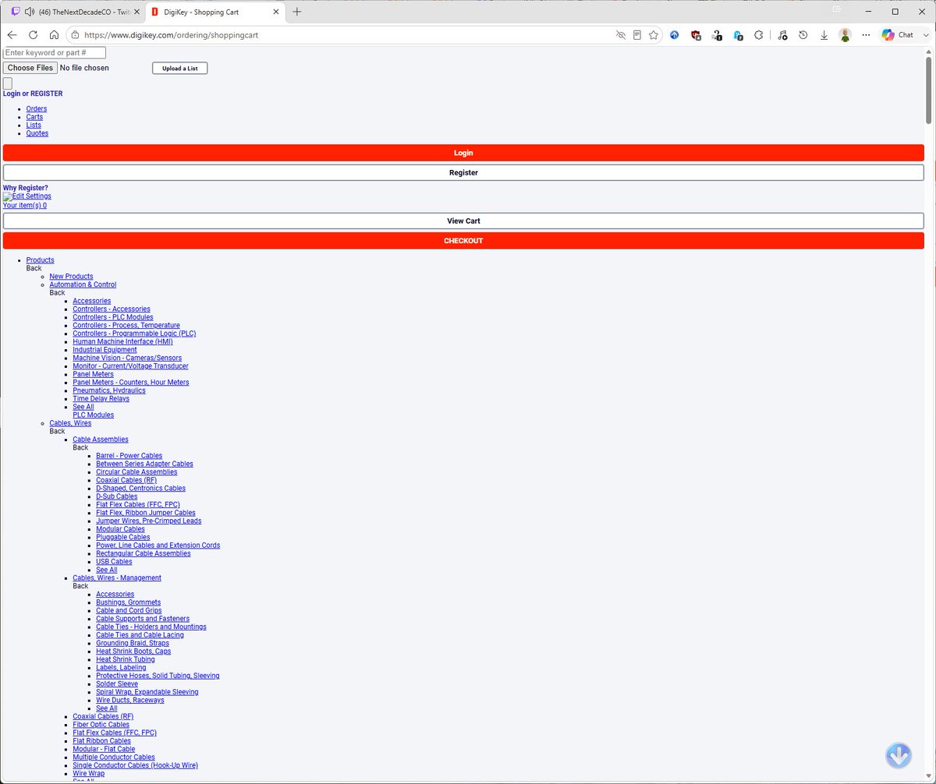Open the Orders link

click(x=37, y=109)
